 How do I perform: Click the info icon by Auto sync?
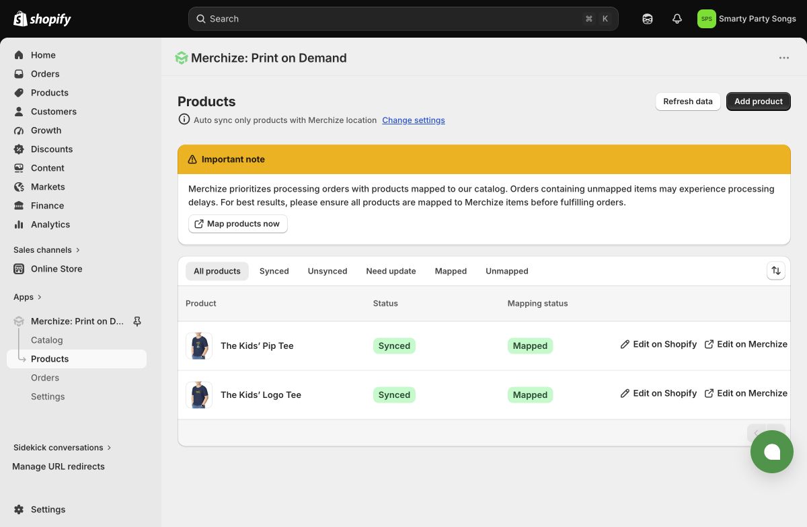pyautogui.click(x=184, y=120)
